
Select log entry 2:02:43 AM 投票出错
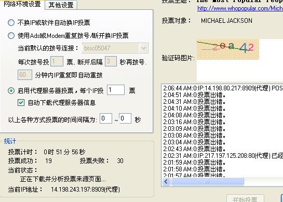(x=194, y=149)
